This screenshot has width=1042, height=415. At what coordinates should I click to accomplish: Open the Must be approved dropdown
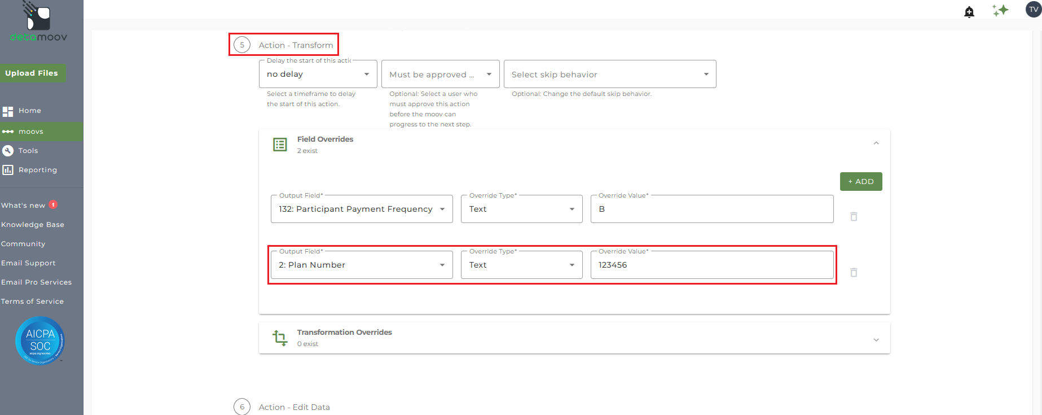441,74
